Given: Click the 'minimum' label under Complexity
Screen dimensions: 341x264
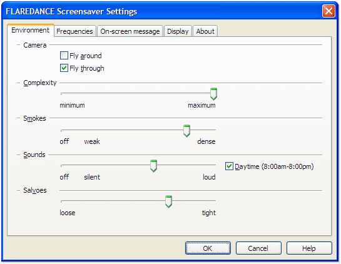Looking at the screenshot, I should [72, 106].
